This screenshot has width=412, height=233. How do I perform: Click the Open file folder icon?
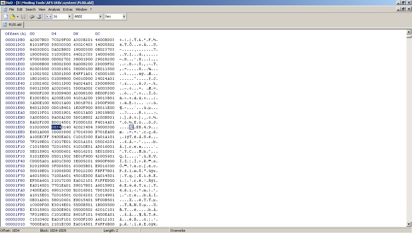(13, 17)
